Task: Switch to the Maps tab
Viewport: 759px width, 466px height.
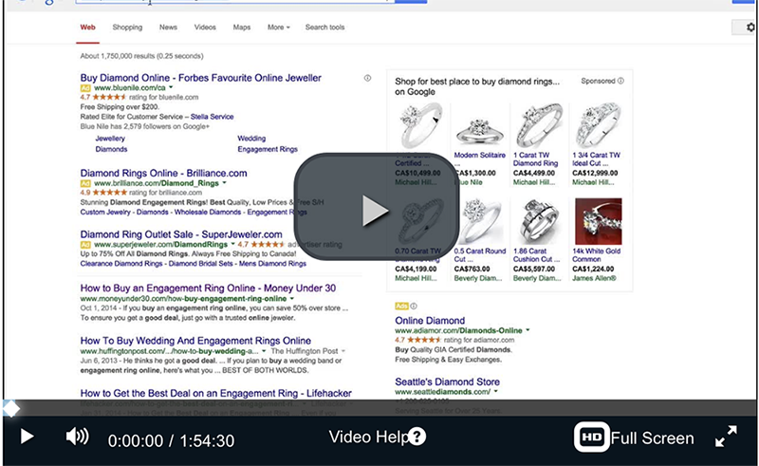Action: [x=242, y=28]
